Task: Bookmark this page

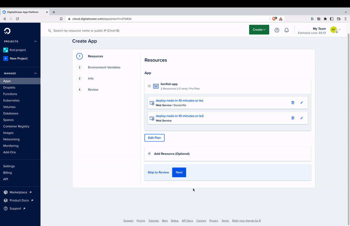Action: (x=61, y=19)
